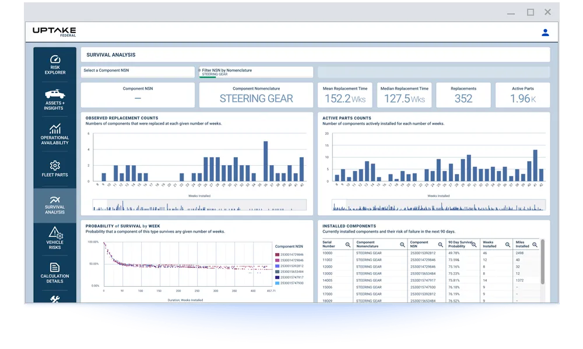Open Calculation Details in the sidebar
Viewport: 583px width, 349px height.
point(55,272)
